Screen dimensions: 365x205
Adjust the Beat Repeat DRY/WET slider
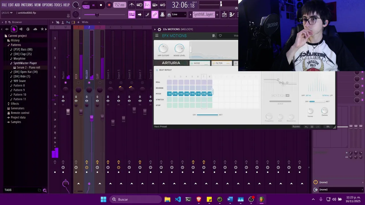[x=207, y=115]
